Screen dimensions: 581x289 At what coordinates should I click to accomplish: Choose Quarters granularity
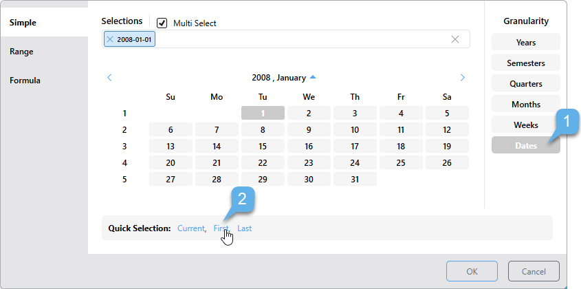pyautogui.click(x=525, y=84)
